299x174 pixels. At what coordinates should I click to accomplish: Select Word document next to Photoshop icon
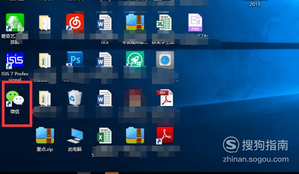pos(104,60)
